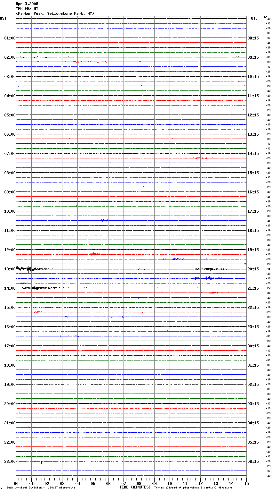This screenshot has width=272, height=492.
Task: Select the '22:00' MST hour label
Action: point(10,442)
